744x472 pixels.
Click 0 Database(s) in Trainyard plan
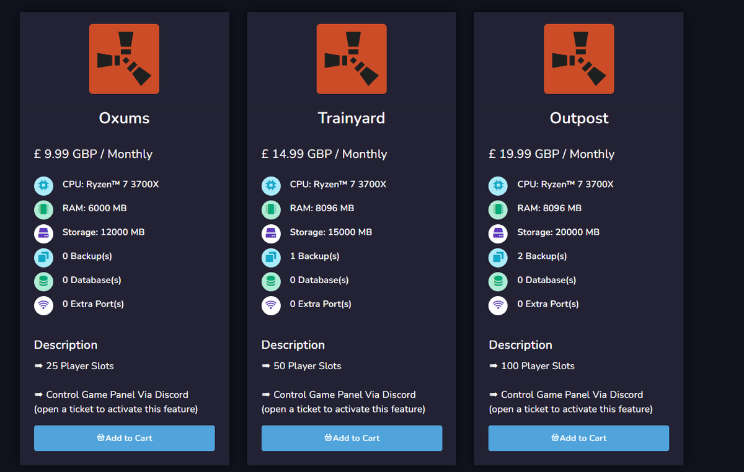(x=319, y=280)
